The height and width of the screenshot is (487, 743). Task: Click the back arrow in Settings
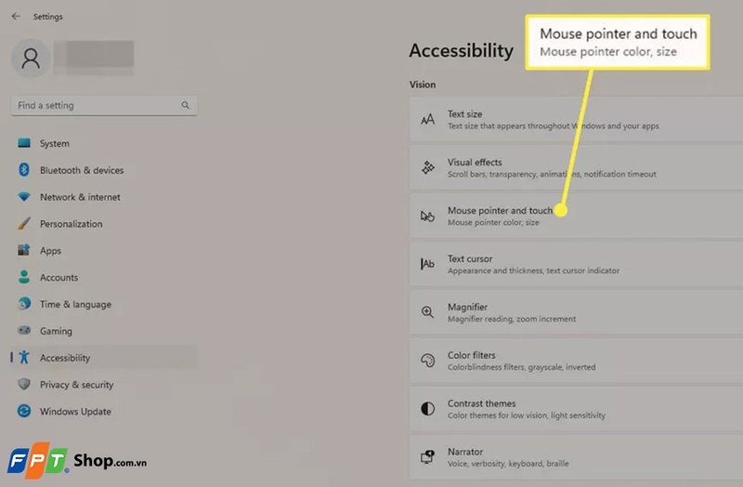pyautogui.click(x=16, y=16)
